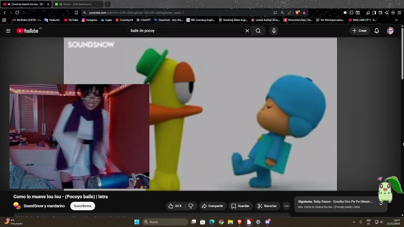Open the Windows Start button
This screenshot has width=404, height=227.
(137, 222)
